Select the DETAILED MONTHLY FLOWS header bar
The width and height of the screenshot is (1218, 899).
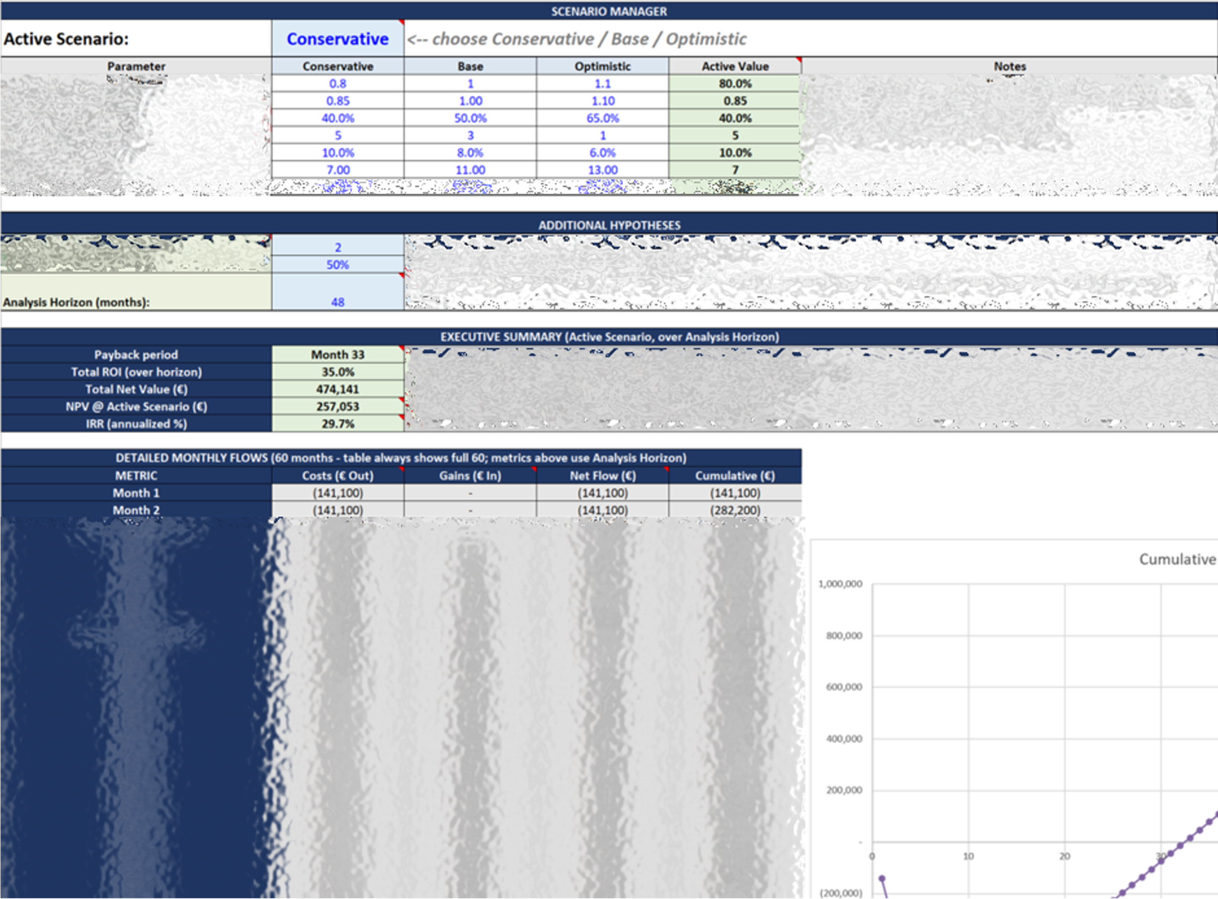401,457
